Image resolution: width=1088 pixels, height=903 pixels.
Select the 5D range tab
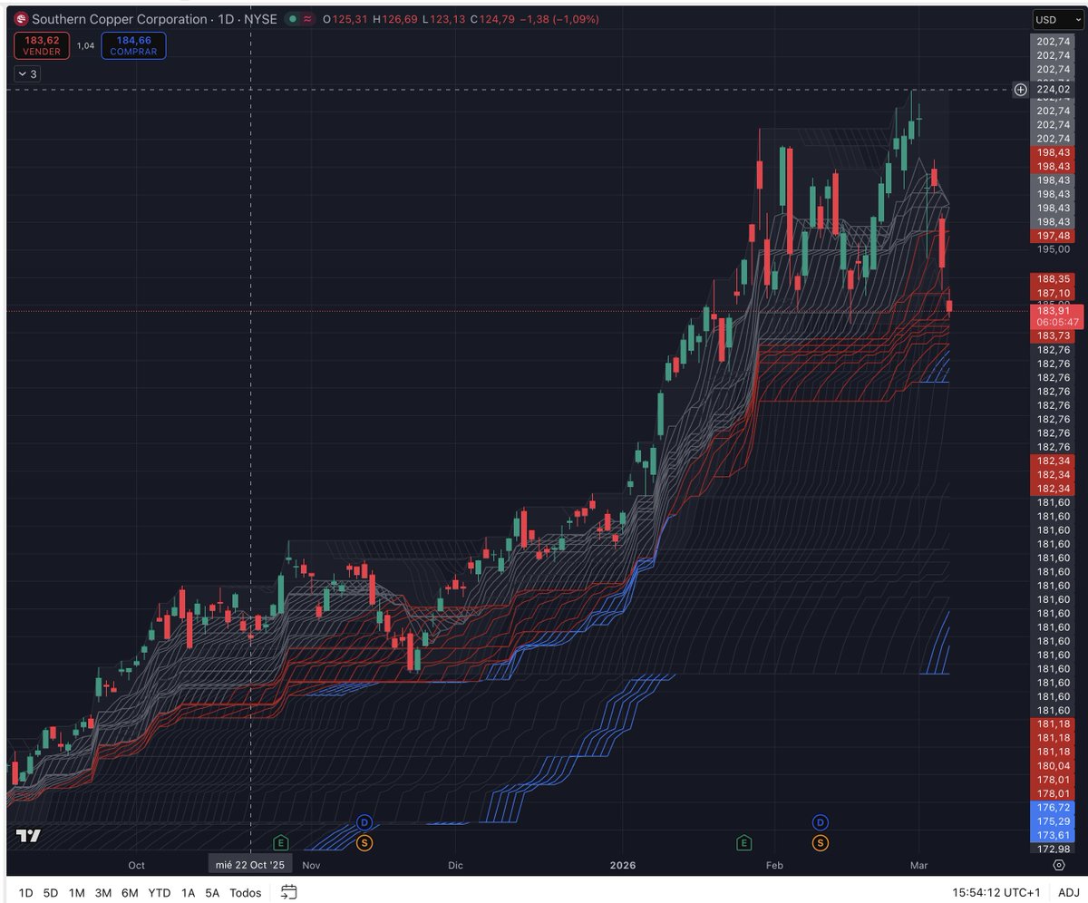51,893
